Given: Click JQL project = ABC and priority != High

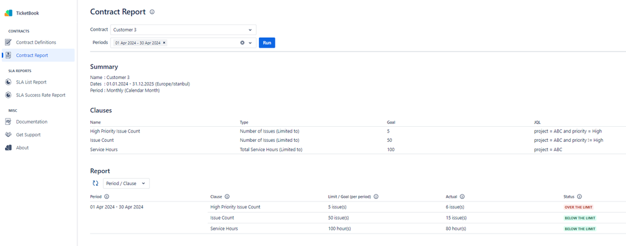Looking at the screenshot, I should pos(568,140).
